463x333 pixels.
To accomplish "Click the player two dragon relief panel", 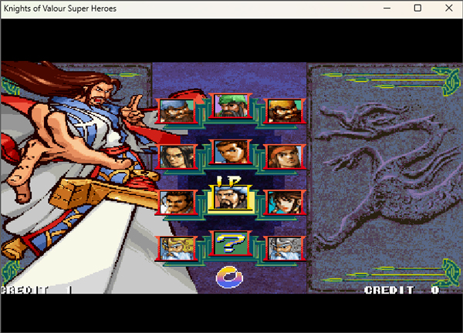I will tap(385, 177).
